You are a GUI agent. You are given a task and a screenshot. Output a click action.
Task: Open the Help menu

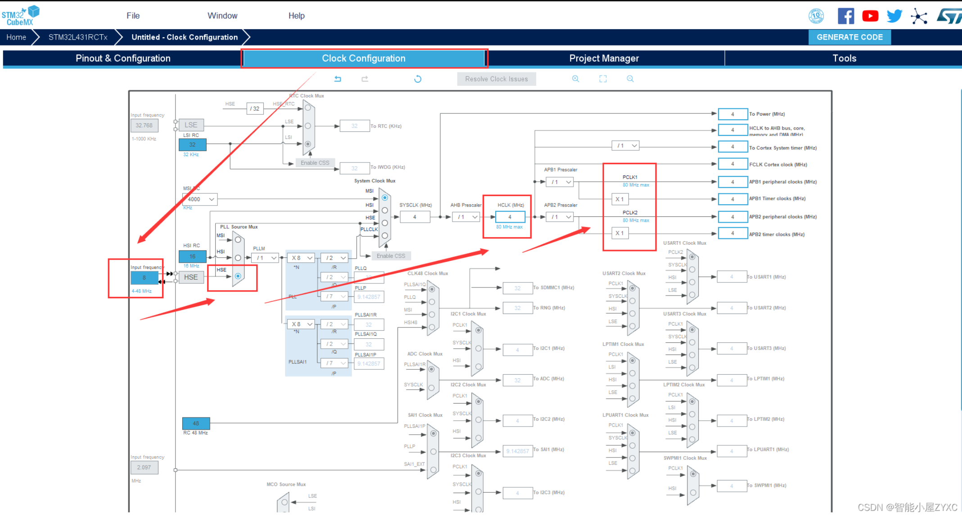pos(297,16)
